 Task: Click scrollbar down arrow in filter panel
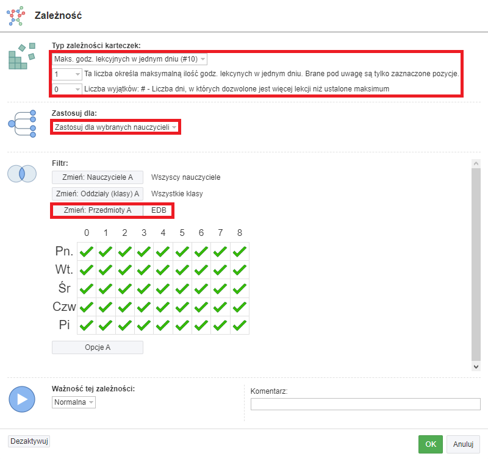[476, 366]
